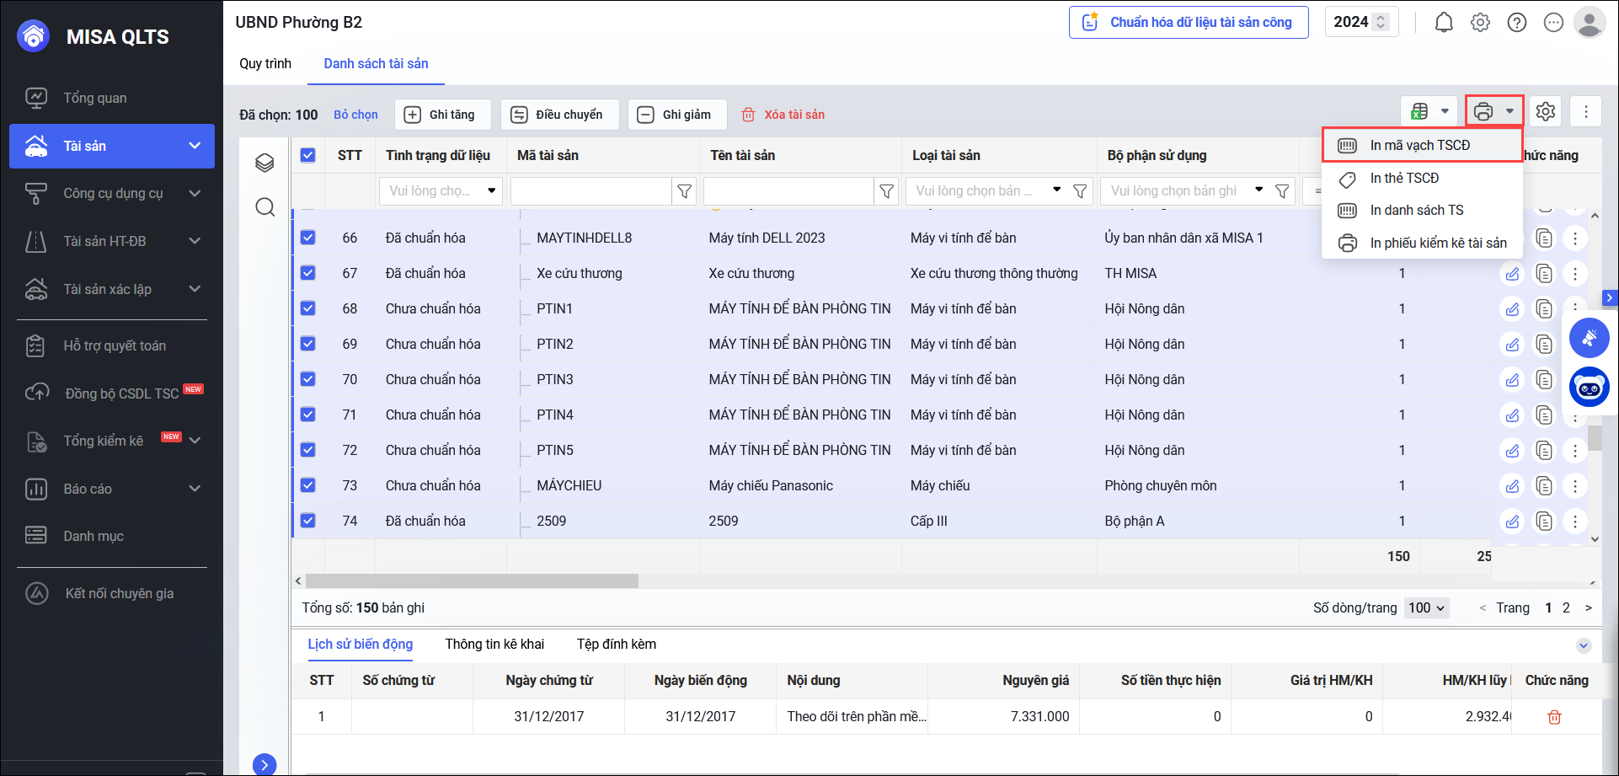Open the rows-per-page 100 dropdown
Screen dimensions: 1619x776
[x=1426, y=608]
